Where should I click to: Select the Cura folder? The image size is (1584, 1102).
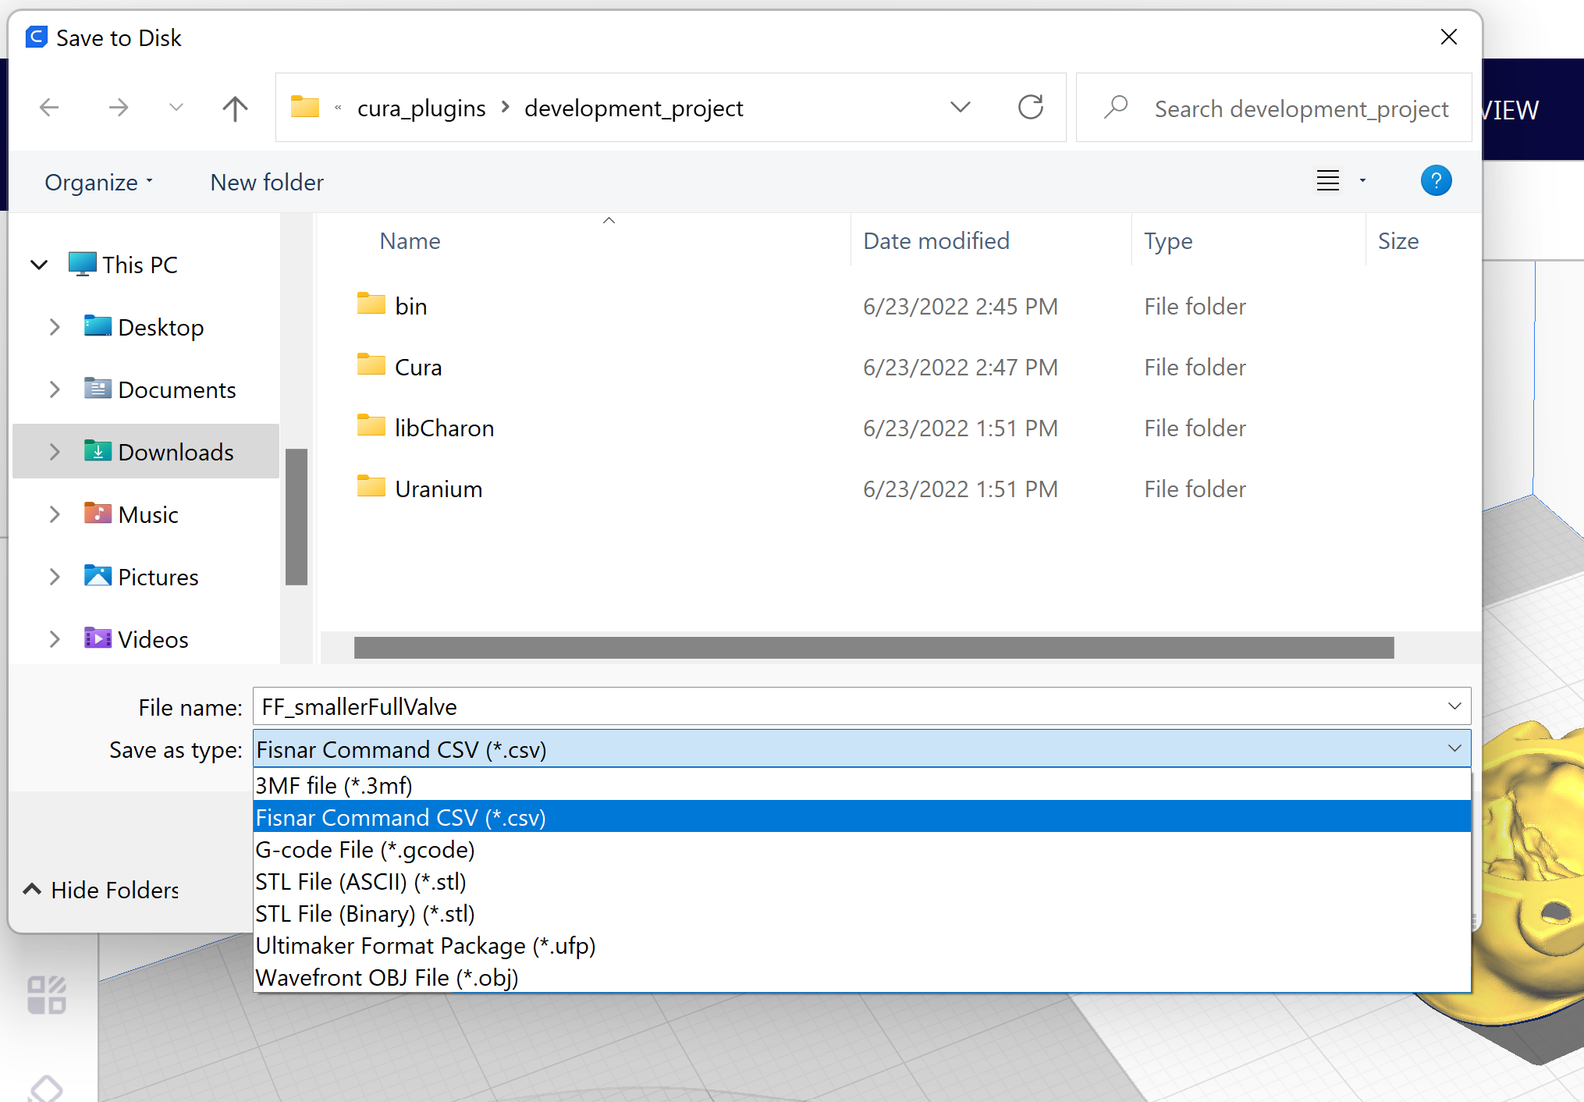point(418,367)
